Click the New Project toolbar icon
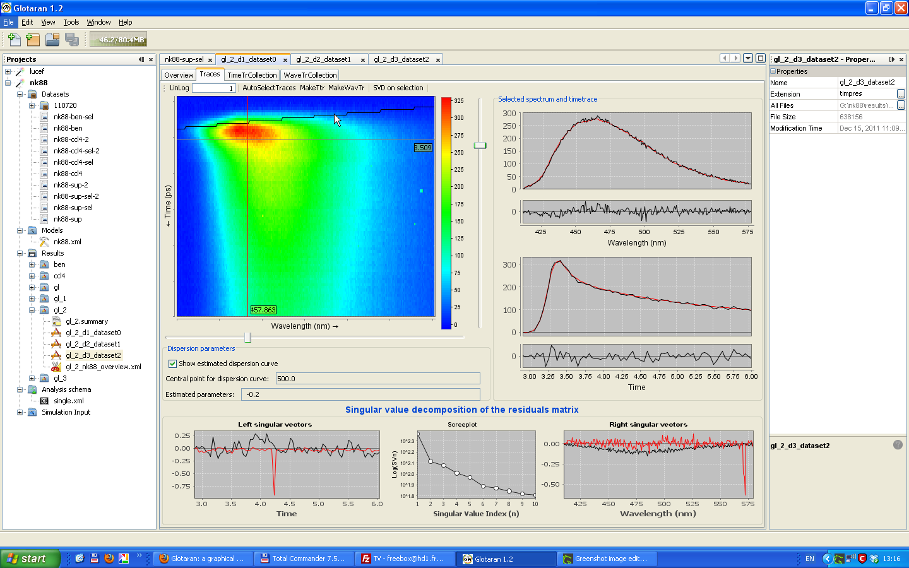Viewport: 909px width, 568px height. coord(33,40)
